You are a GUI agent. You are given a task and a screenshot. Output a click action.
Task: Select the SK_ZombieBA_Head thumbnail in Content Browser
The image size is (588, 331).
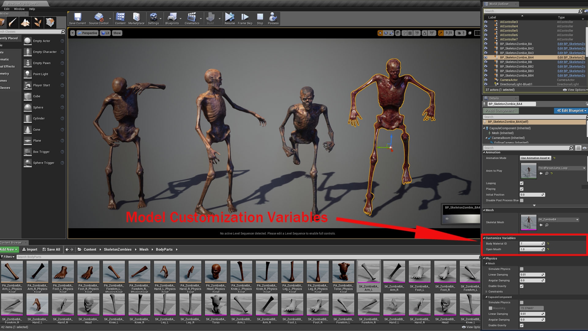pos(89,304)
